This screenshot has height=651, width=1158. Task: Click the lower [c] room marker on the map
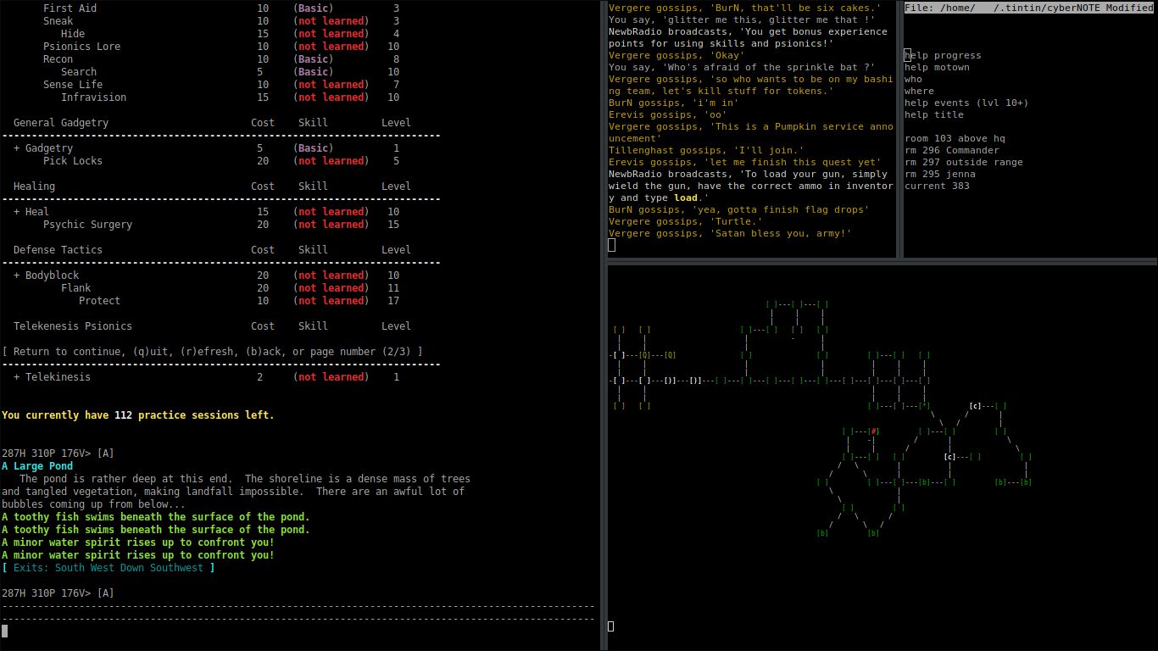coord(949,458)
